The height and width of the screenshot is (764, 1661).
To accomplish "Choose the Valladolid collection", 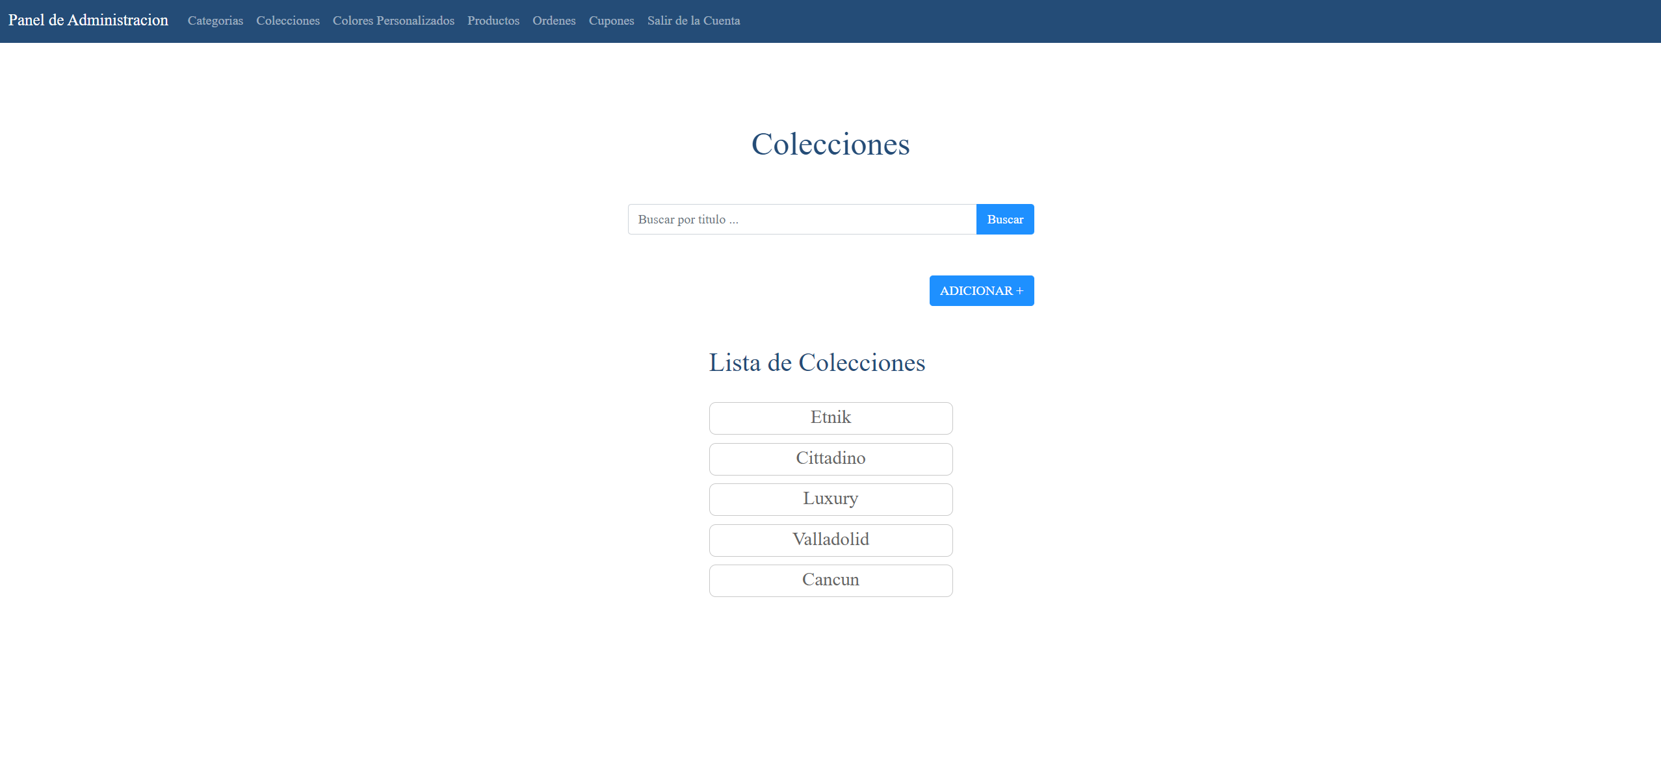I will [830, 540].
